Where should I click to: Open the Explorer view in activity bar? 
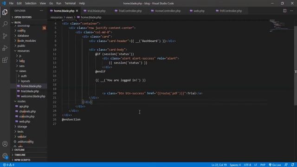tap(5, 12)
